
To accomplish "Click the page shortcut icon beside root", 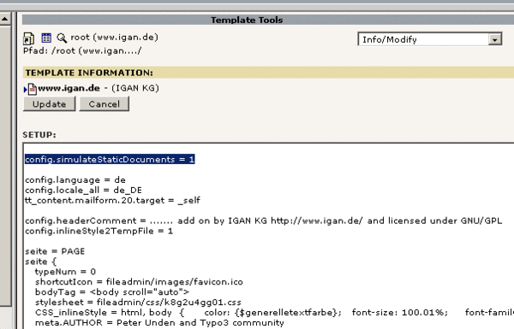I will pos(28,38).
